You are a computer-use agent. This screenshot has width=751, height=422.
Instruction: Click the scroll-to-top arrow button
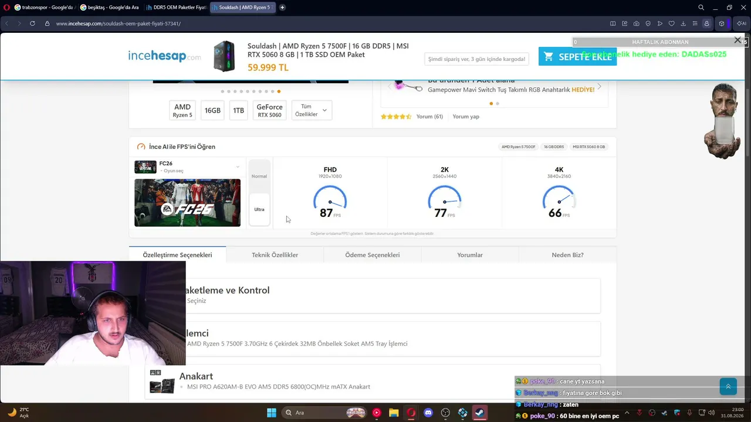coord(728,386)
